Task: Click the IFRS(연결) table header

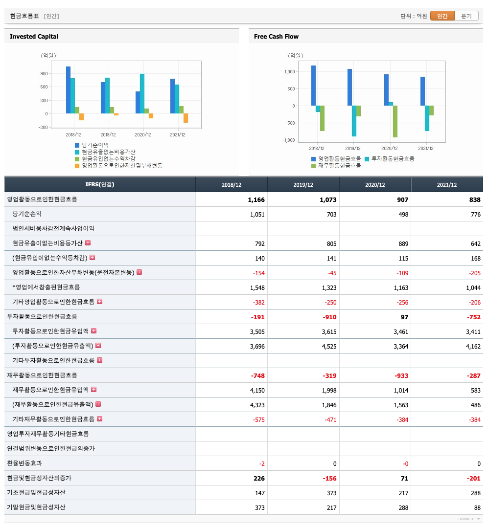Action: pos(100,184)
